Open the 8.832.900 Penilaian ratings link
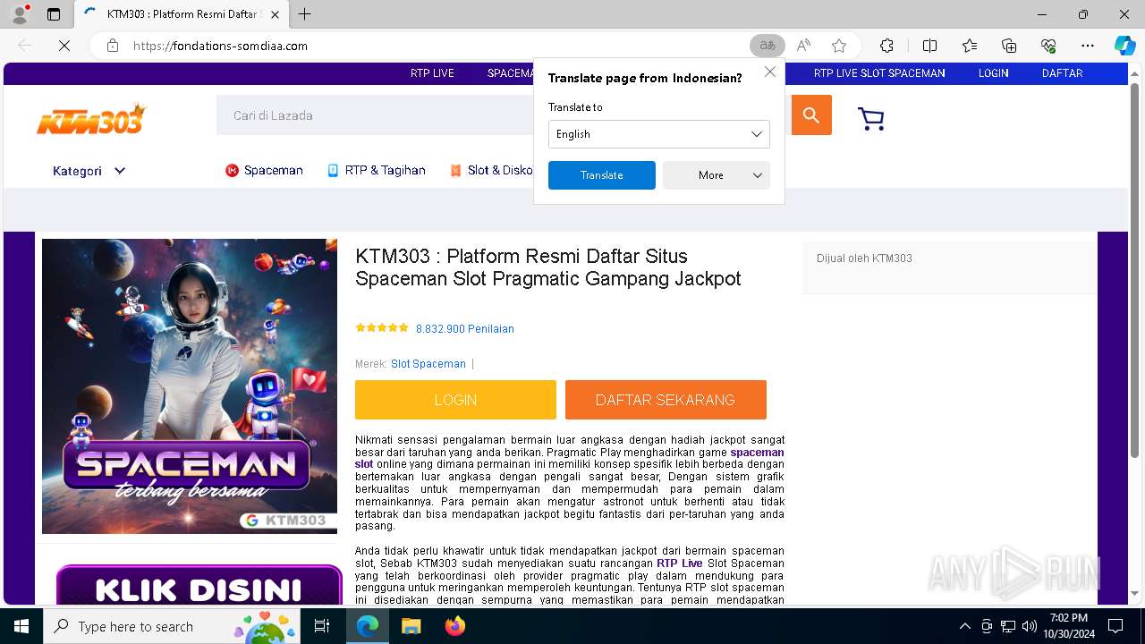1145x644 pixels. pos(465,329)
